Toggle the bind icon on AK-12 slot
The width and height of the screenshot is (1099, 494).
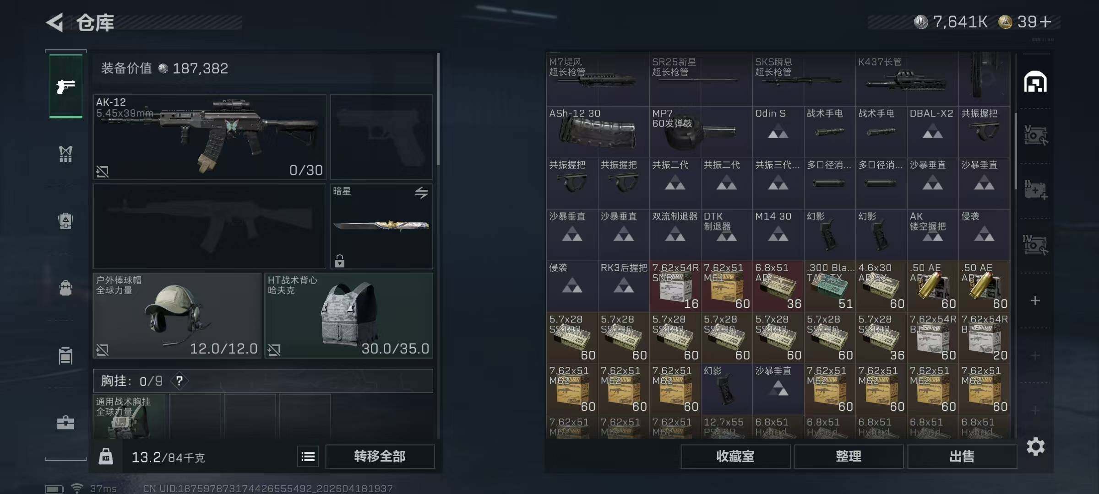(102, 172)
